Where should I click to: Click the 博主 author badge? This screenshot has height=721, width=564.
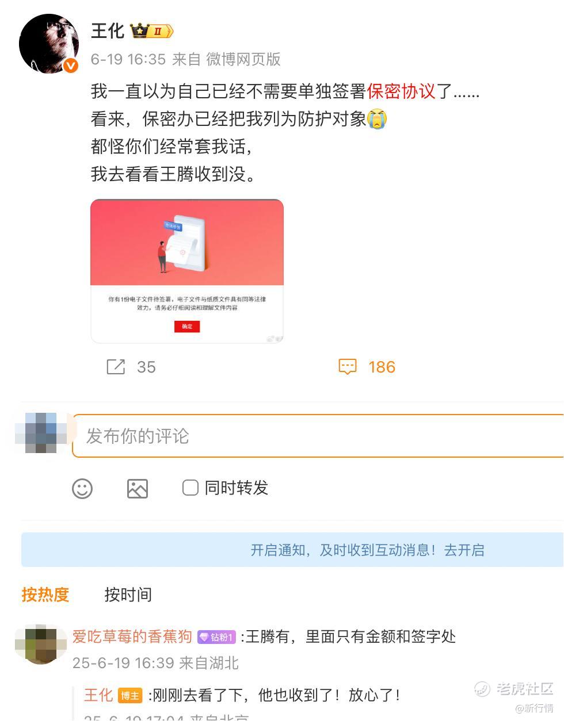pos(130,696)
